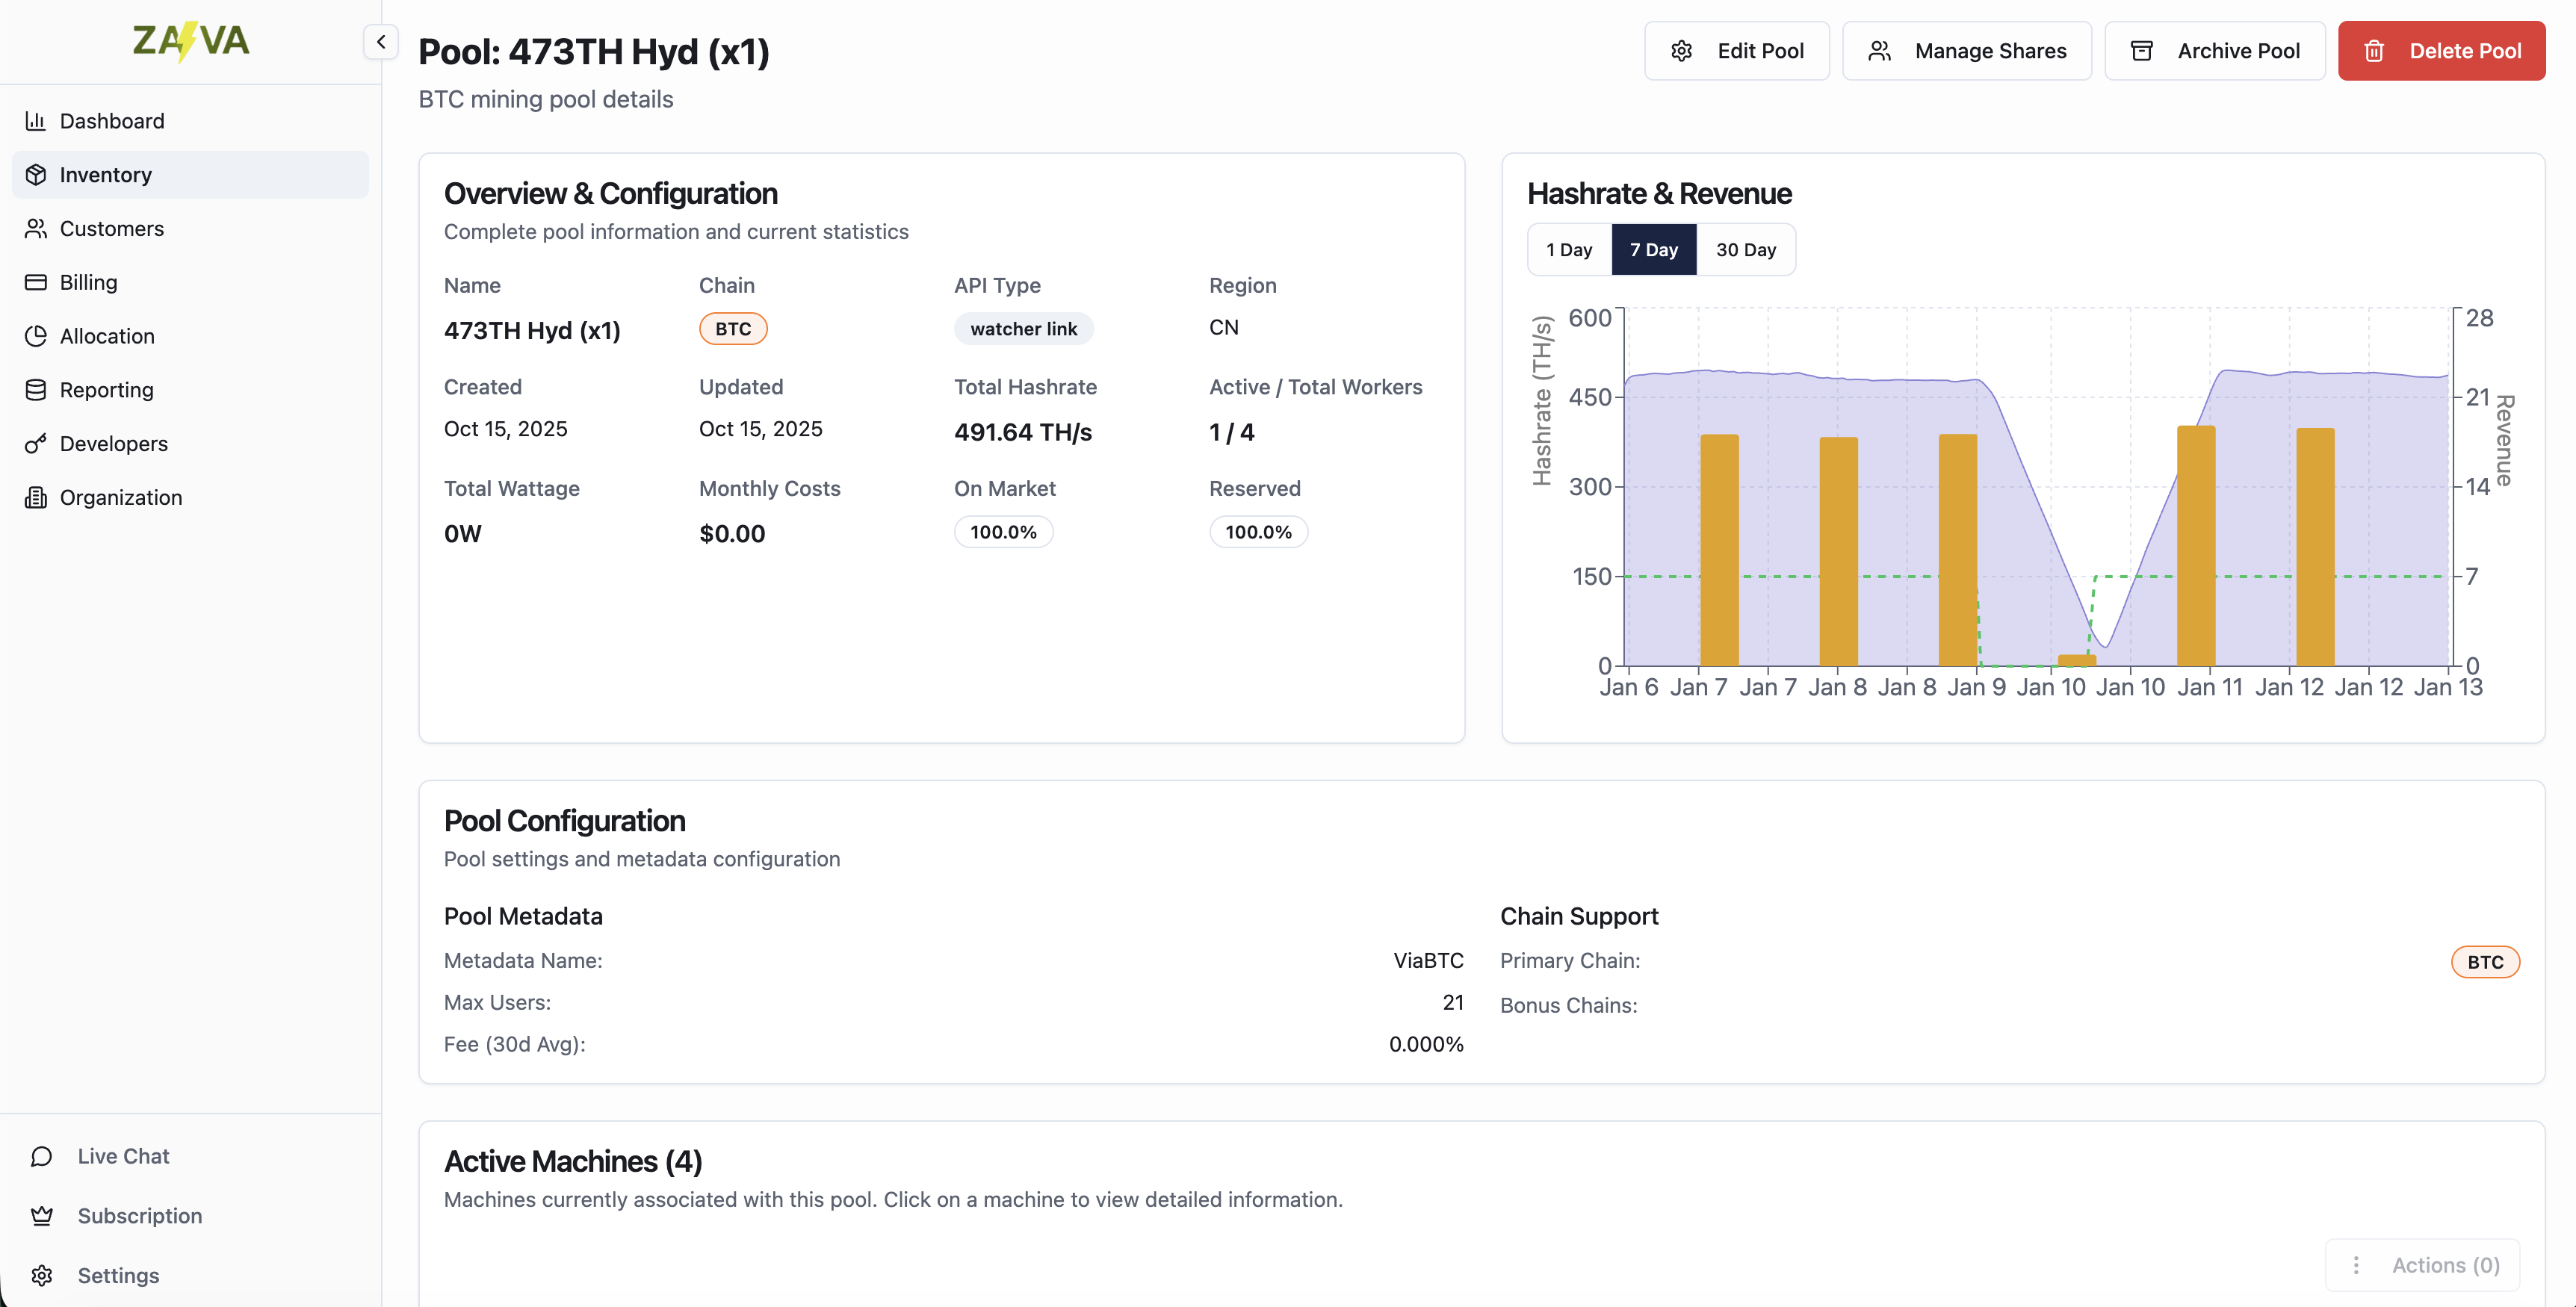
Task: Click the Billing card icon
Action: (36, 282)
